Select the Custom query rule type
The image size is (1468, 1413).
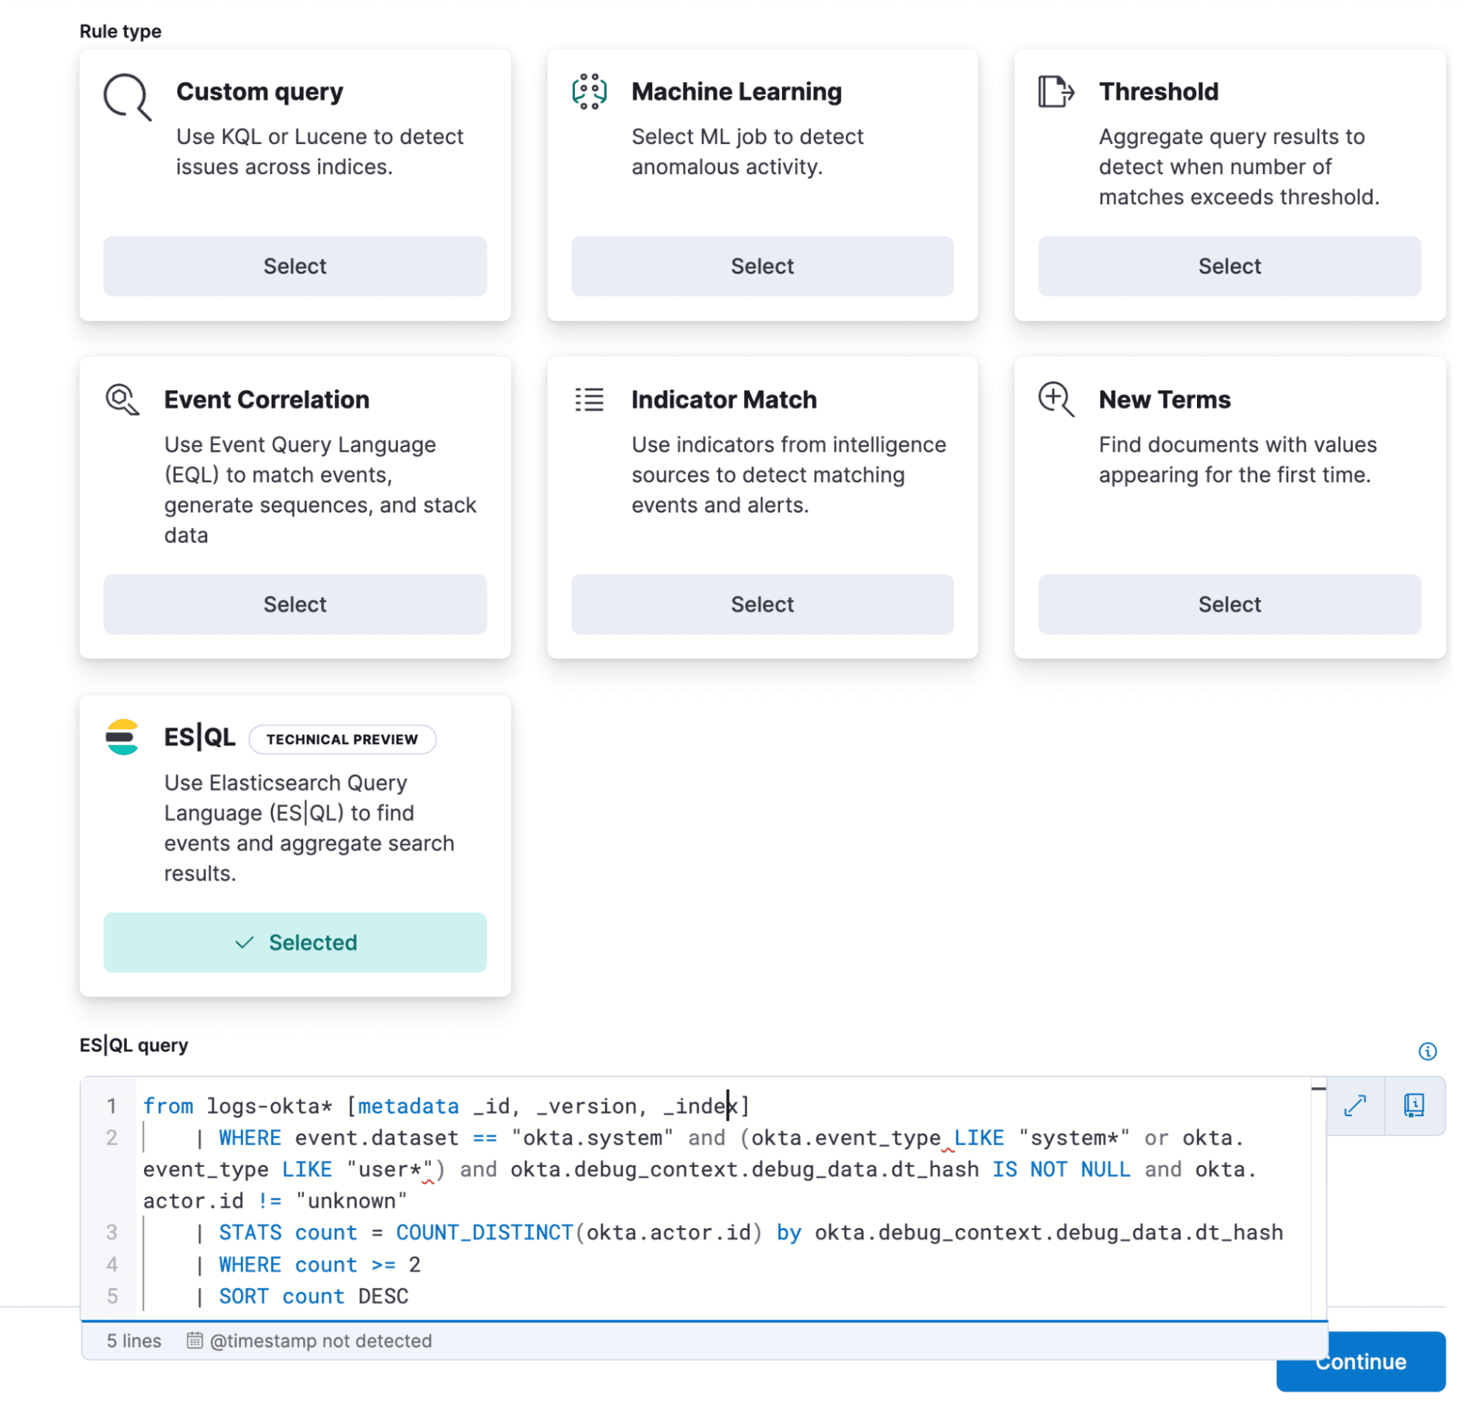294,266
